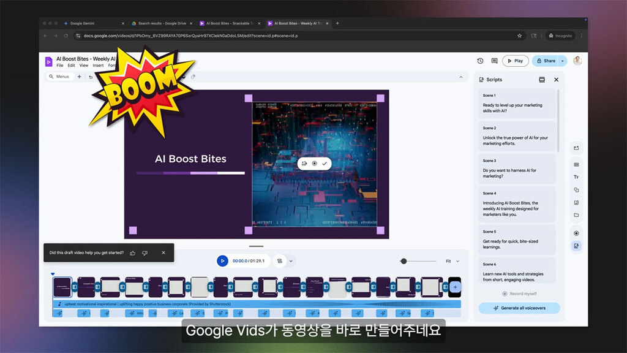Click the Google Vids logo icon
The height and width of the screenshot is (353, 627).
(49, 62)
